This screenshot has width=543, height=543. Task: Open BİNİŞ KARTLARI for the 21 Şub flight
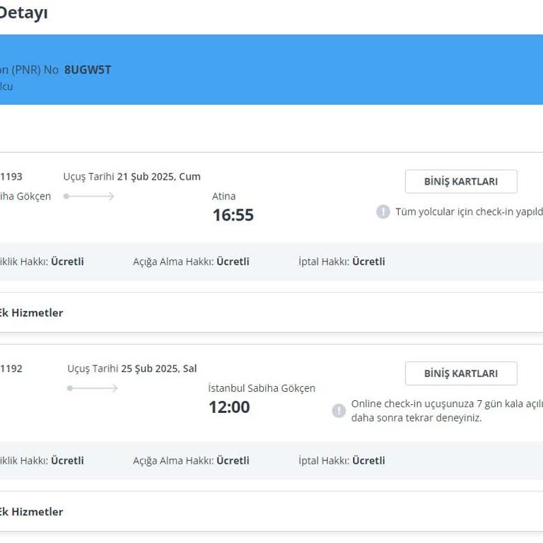[x=460, y=182]
